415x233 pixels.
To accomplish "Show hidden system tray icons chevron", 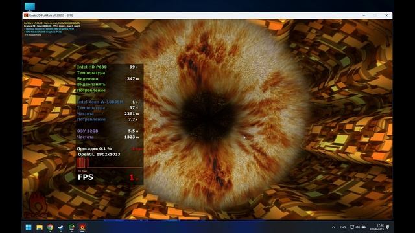I will point(333,227).
